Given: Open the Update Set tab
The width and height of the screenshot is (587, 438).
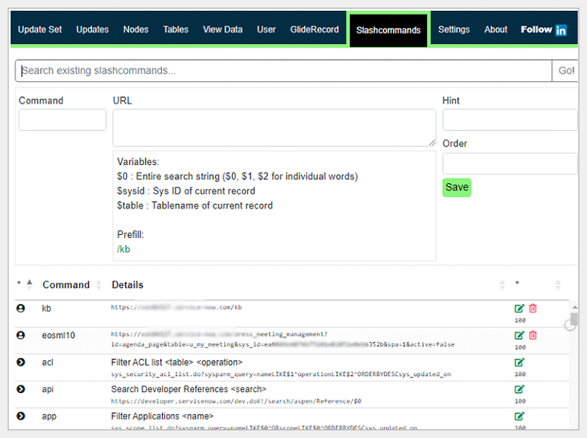Looking at the screenshot, I should tap(40, 29).
